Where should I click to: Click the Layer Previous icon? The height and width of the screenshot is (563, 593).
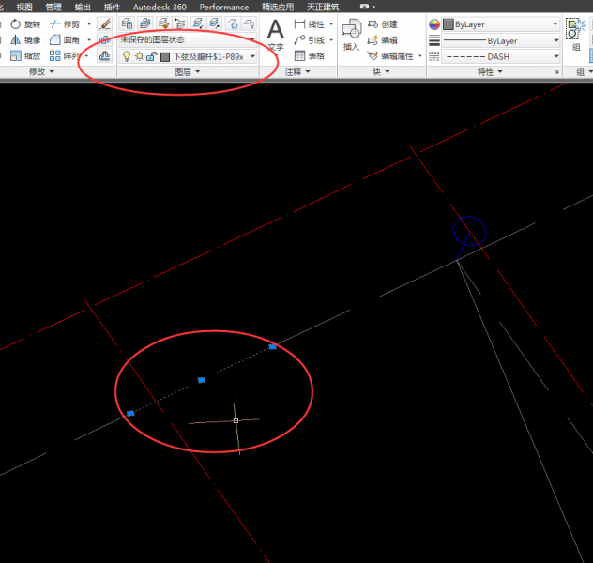pos(180,23)
